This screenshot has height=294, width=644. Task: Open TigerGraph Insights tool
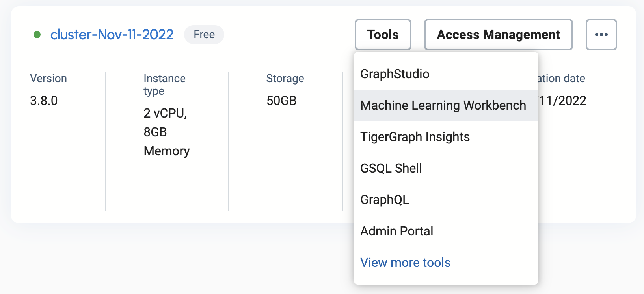coord(446,137)
